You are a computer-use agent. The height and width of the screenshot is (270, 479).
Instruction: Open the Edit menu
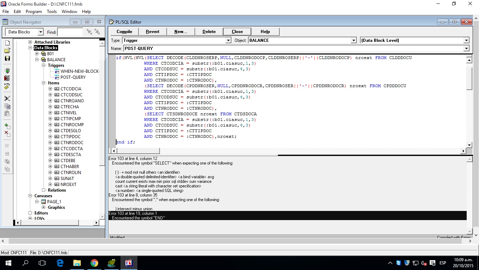click(17, 12)
